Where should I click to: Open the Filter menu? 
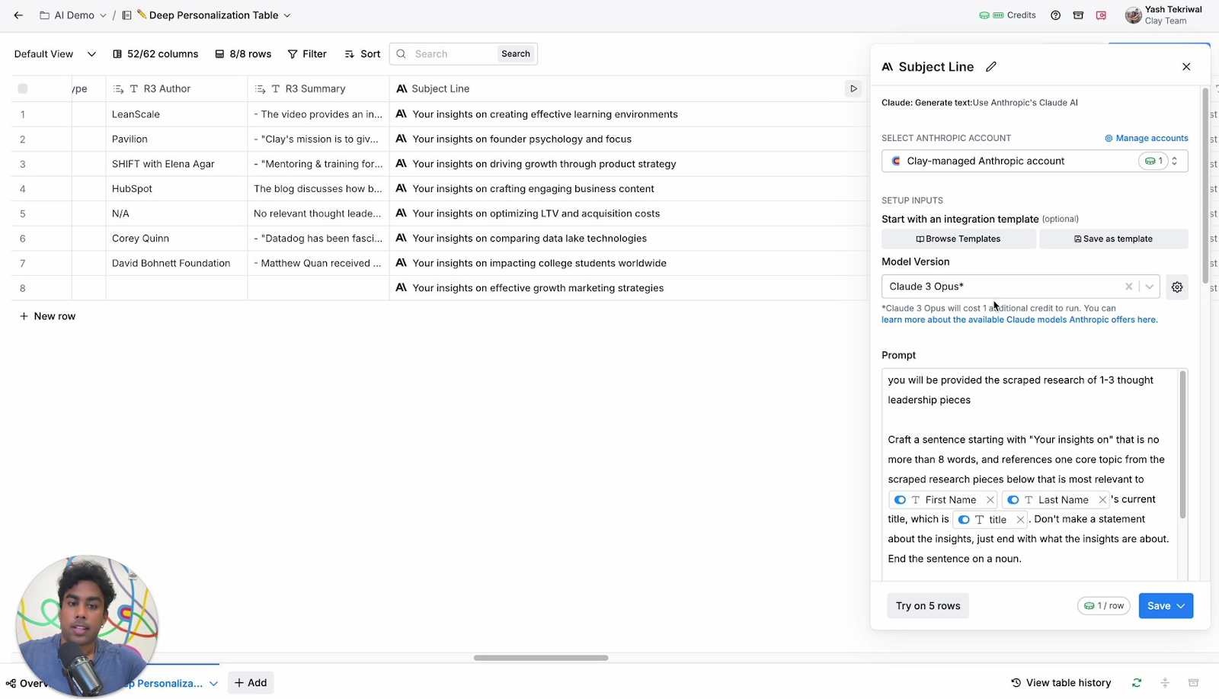[x=307, y=54]
